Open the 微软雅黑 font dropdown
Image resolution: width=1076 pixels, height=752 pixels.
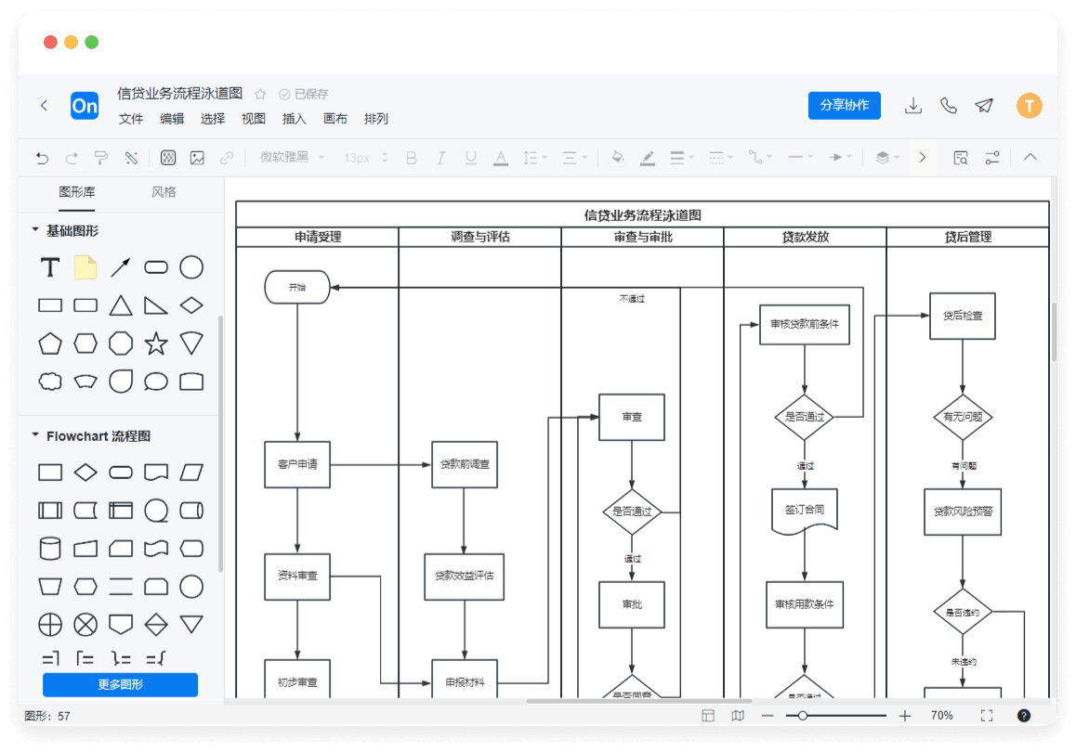coord(292,158)
